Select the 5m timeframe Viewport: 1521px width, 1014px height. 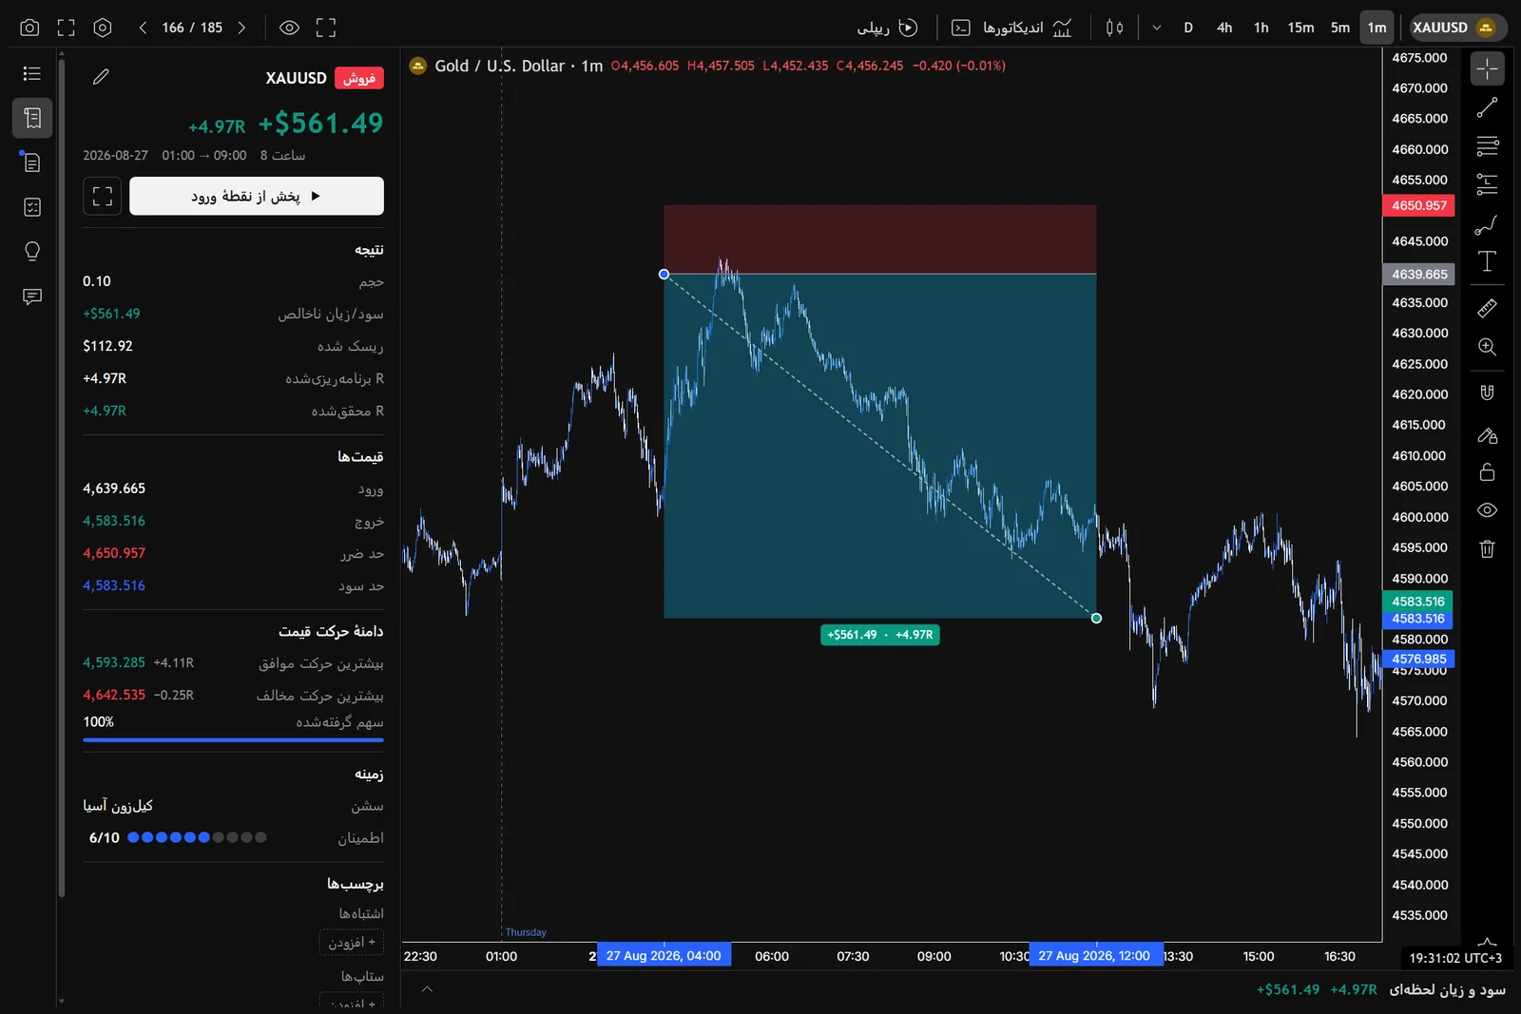point(1340,28)
